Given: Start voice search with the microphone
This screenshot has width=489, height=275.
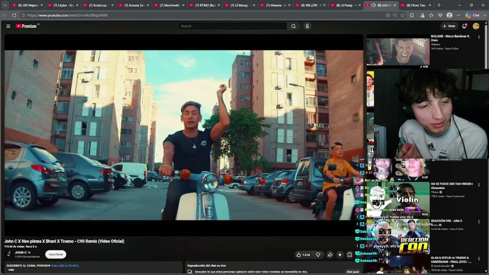Looking at the screenshot, I should [307, 26].
